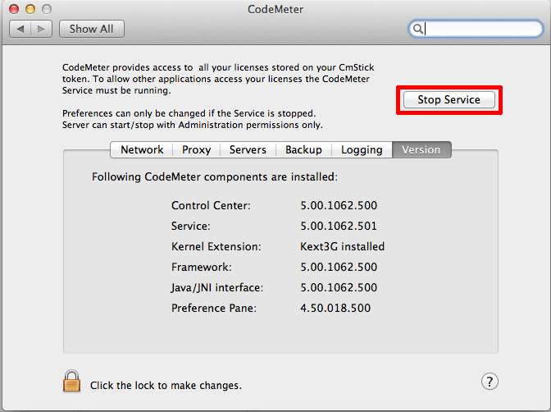The image size is (551, 412).
Task: Click the Stop Service button
Action: tap(449, 99)
